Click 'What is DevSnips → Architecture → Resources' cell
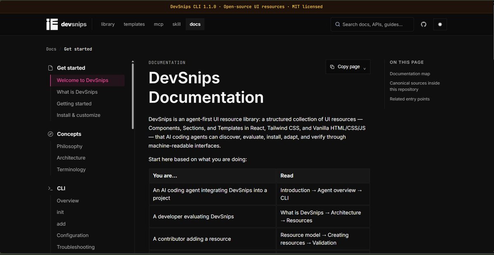 pyautogui.click(x=323, y=217)
